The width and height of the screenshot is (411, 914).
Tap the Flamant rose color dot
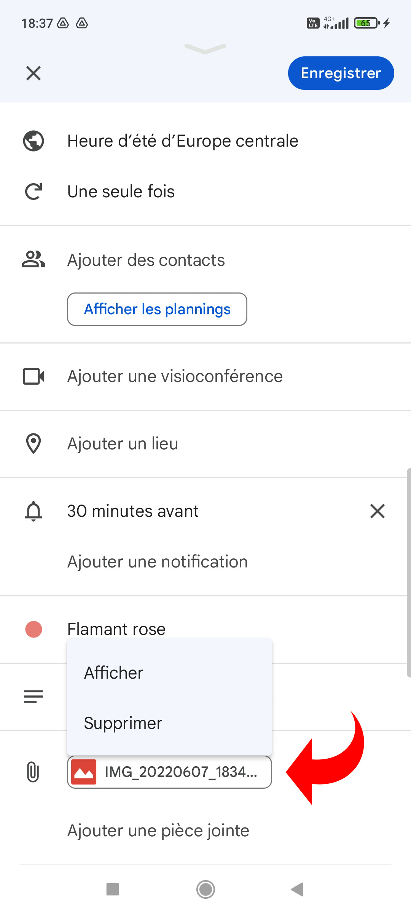coord(33,629)
